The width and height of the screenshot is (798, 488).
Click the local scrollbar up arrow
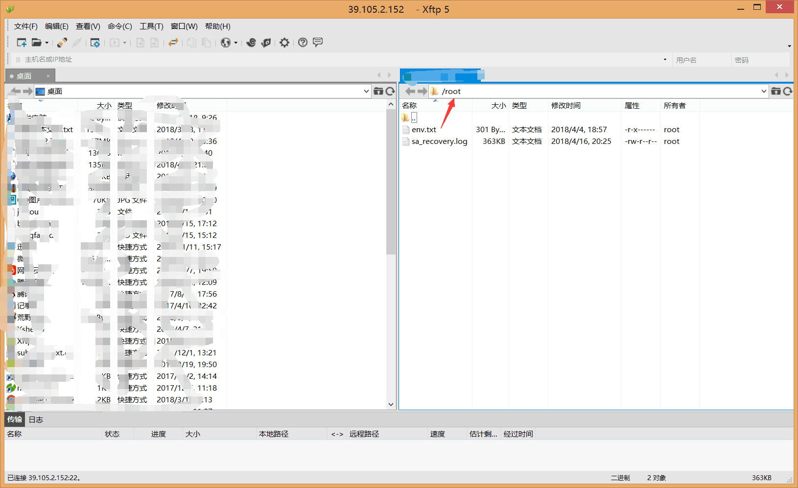click(391, 104)
